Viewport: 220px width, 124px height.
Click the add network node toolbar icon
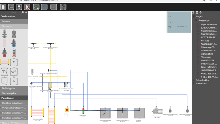tap(36, 7)
